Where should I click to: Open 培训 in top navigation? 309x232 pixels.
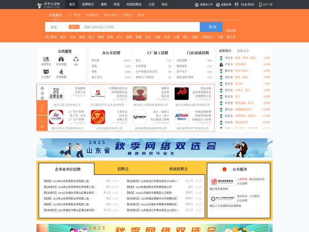pos(164,4)
